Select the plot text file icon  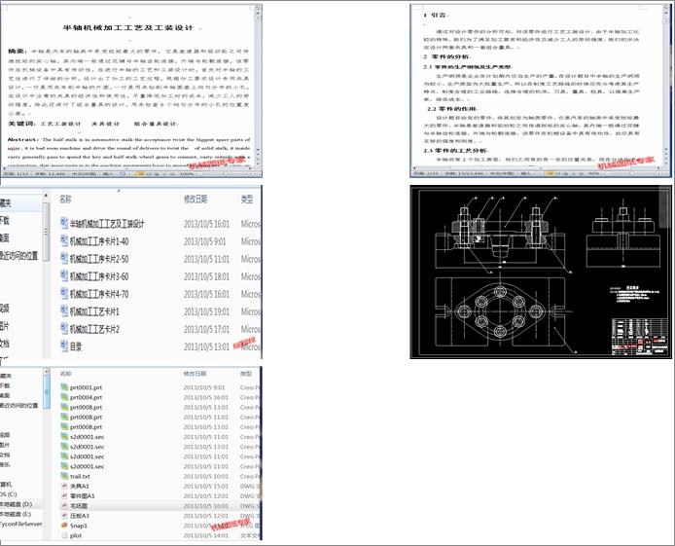click(x=64, y=535)
